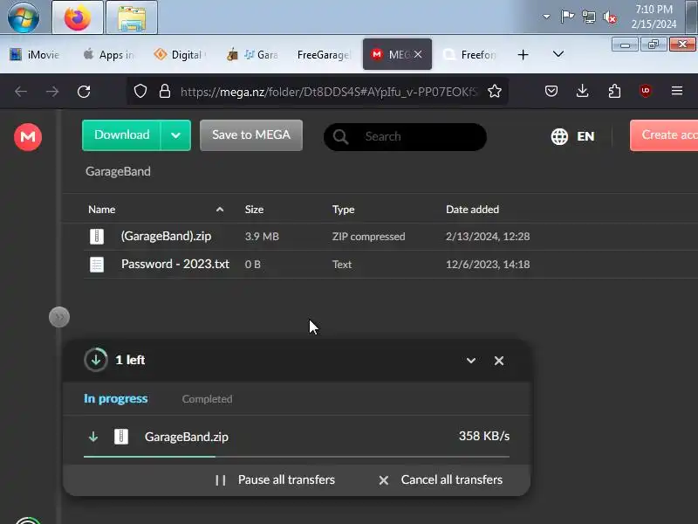The image size is (698, 524).
Task: Switch to the Digital tab
Action: [180, 54]
